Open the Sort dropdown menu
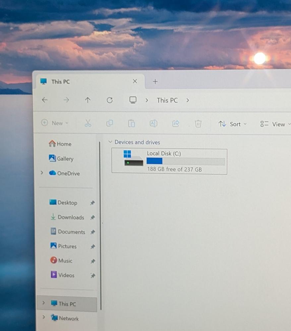The height and width of the screenshot is (331, 291). pyautogui.click(x=233, y=124)
